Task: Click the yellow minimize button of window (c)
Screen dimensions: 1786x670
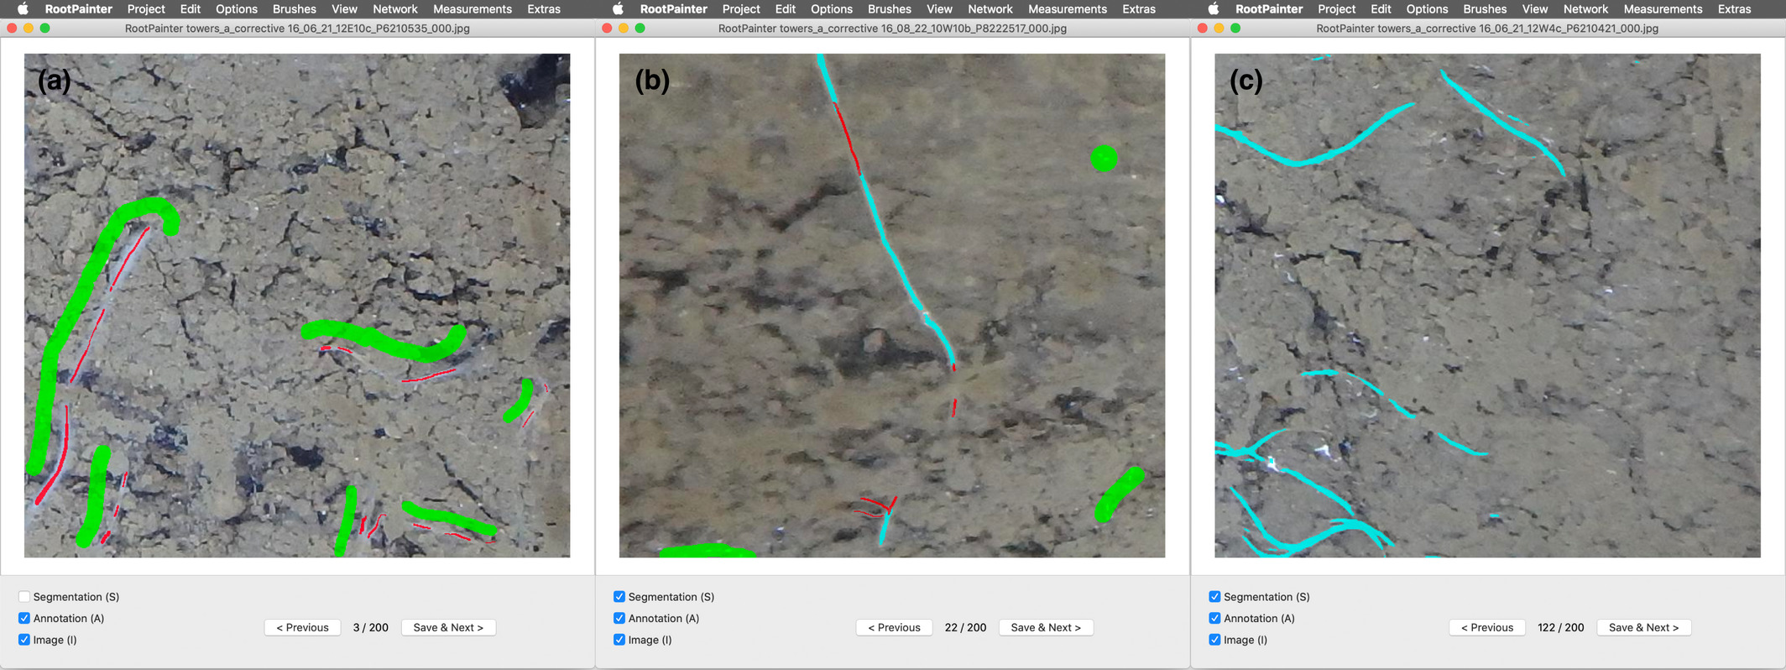Action: point(1219,29)
